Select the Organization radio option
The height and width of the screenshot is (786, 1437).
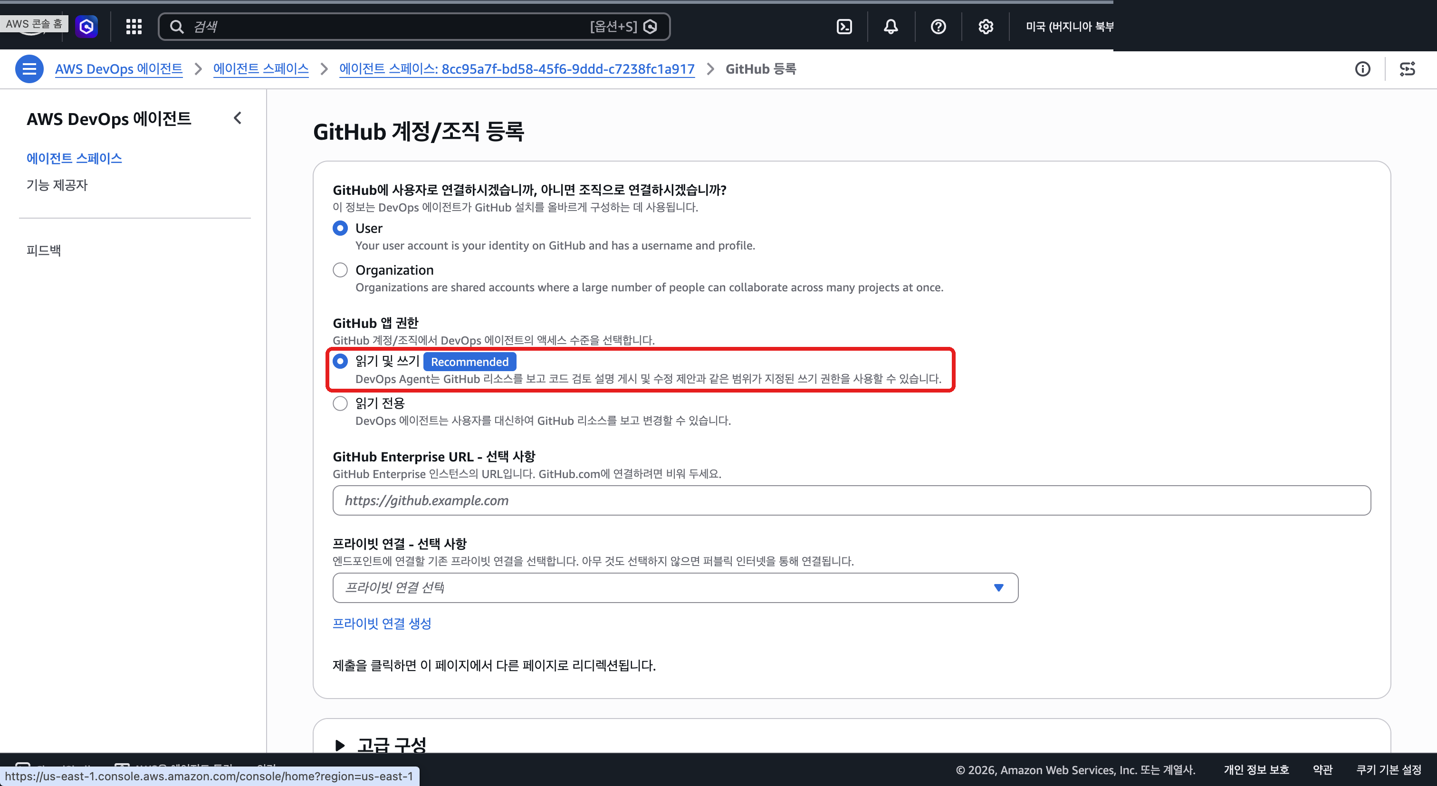[340, 270]
